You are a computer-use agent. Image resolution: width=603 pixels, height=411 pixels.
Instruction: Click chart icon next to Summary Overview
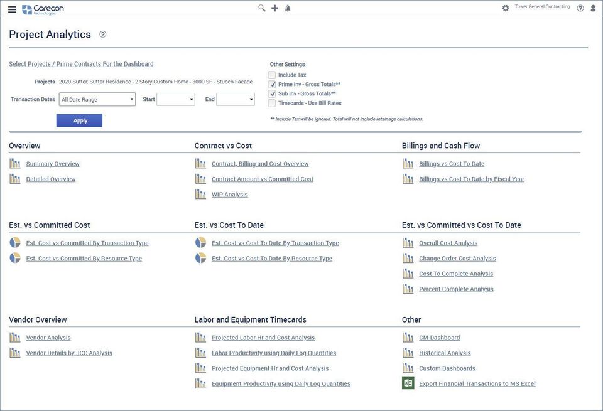tap(15, 164)
